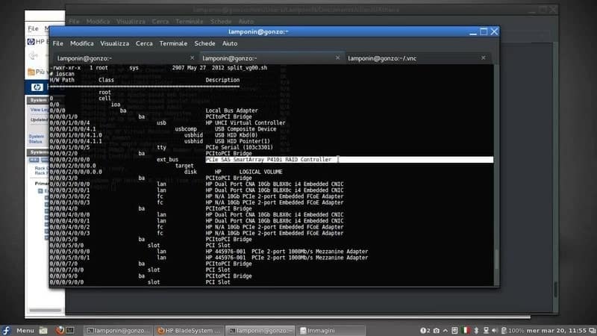Click the 'USB Composite Device' text
The image size is (597, 336).
coord(246,128)
